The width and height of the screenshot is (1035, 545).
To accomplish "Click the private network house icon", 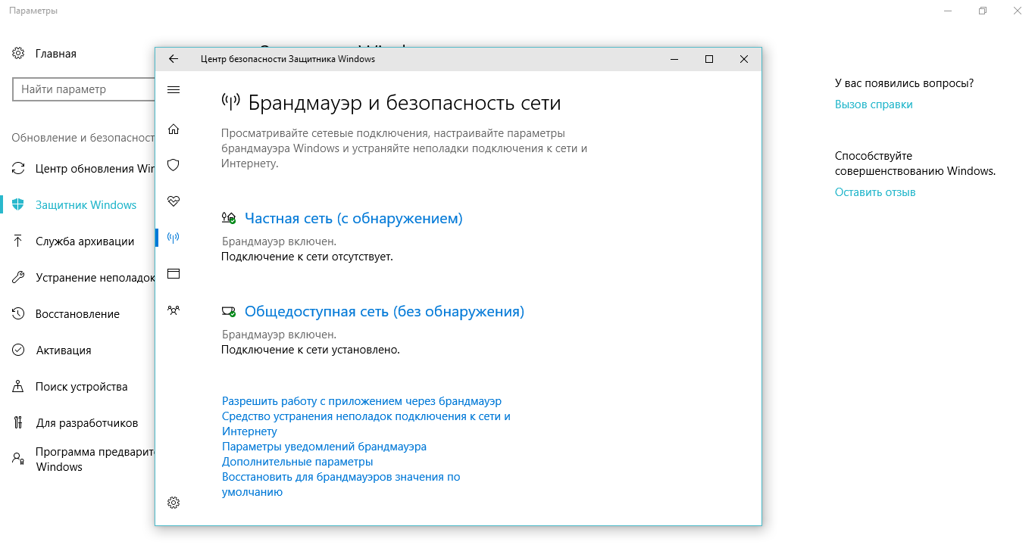I will (x=229, y=218).
